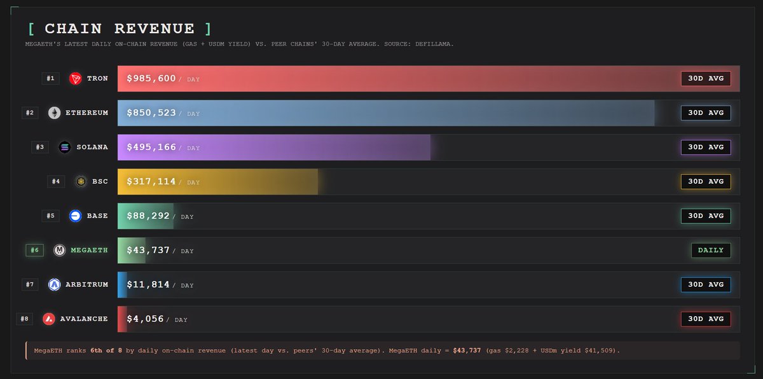Click the #4 rank badge
763x379 pixels.
click(x=56, y=182)
